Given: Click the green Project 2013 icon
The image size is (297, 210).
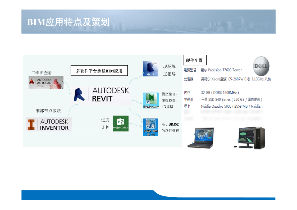Looking at the screenshot, I should (x=121, y=124).
